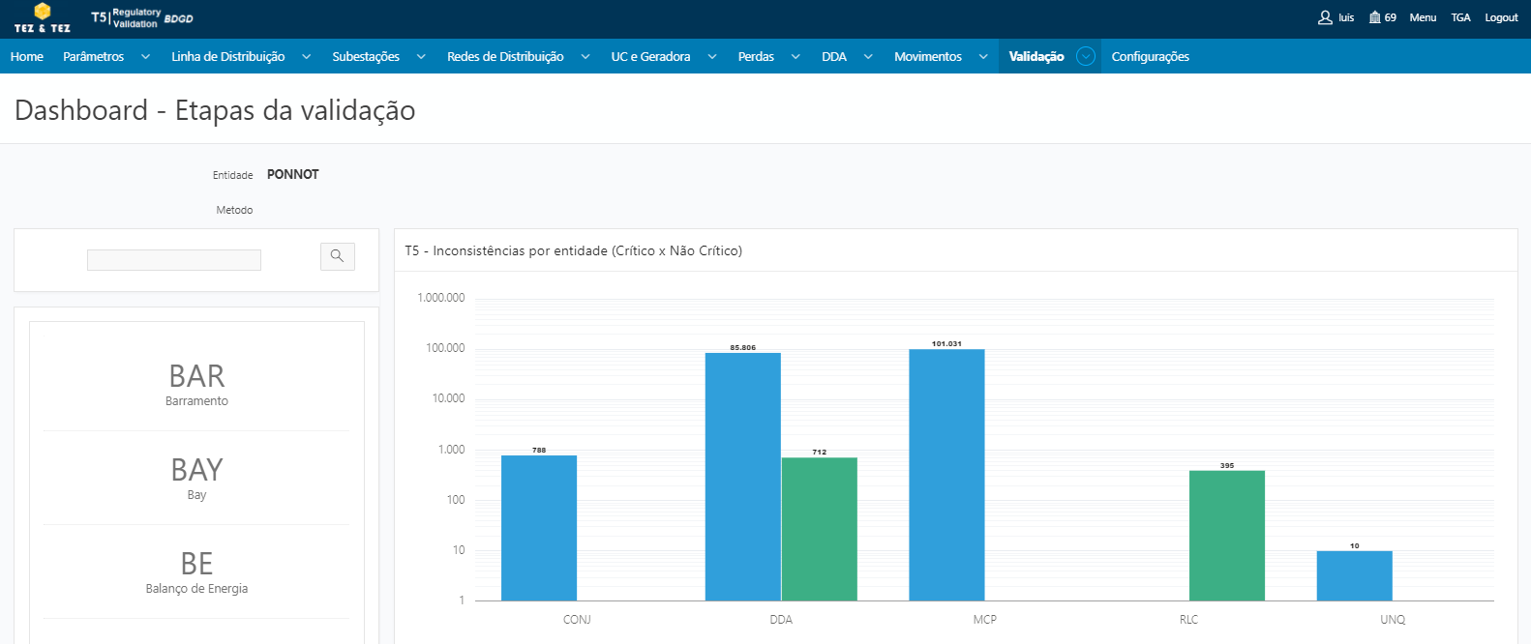This screenshot has width=1531, height=644.
Task: Click the building icon labeled 69
Action: point(1374,17)
